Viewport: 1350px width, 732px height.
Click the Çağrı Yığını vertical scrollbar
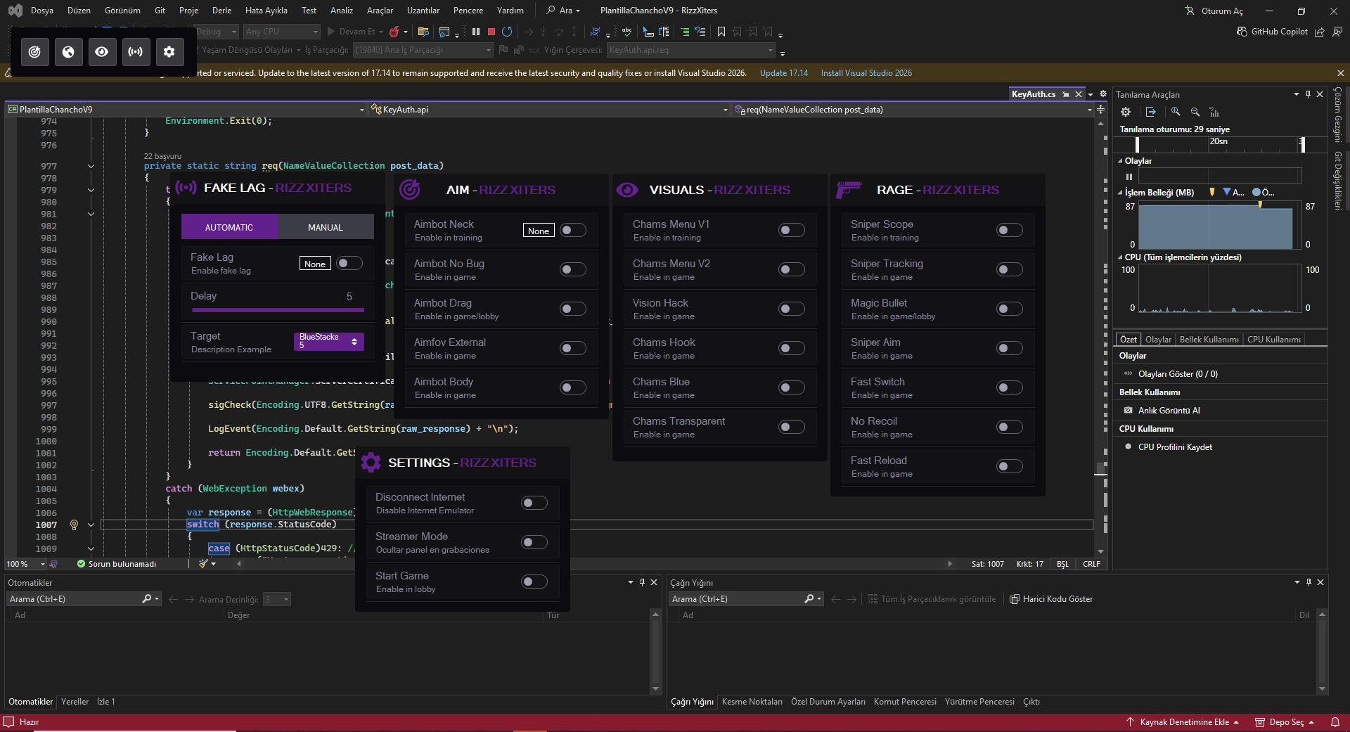coord(1322,652)
